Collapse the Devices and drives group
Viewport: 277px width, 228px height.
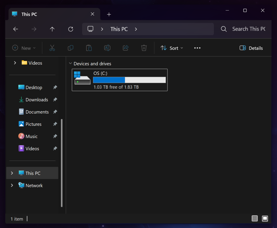click(x=70, y=63)
